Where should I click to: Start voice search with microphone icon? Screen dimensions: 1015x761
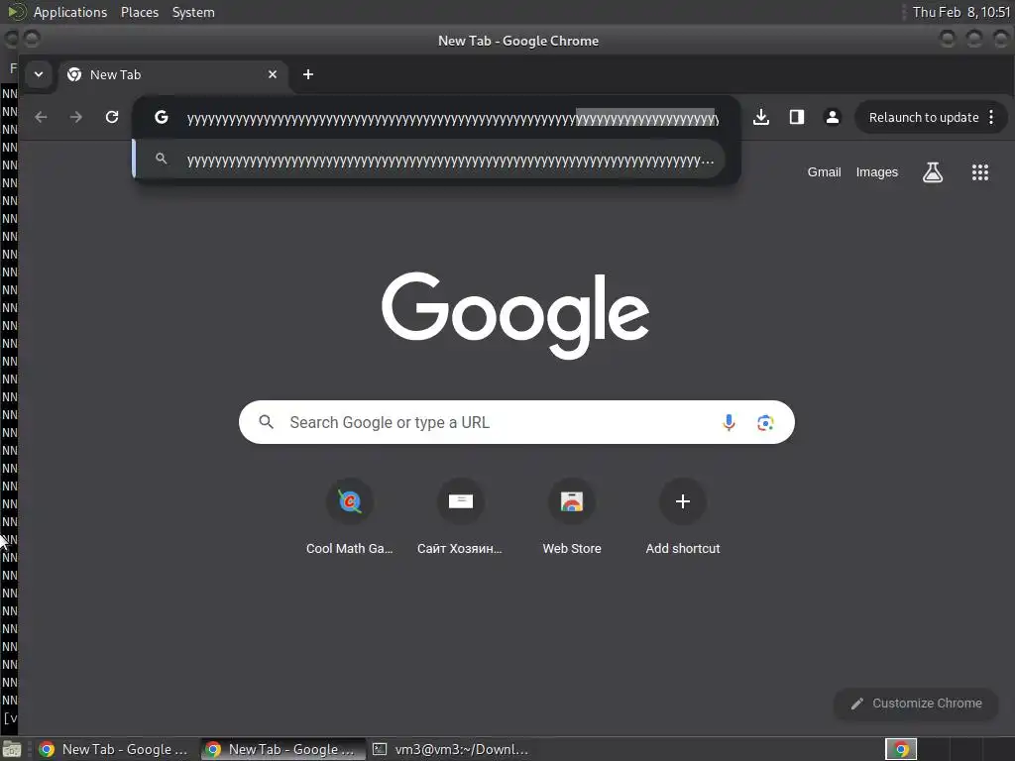tap(729, 422)
